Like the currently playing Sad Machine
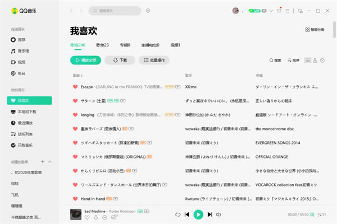Screen dimensions: 337x224 click(87, 217)
